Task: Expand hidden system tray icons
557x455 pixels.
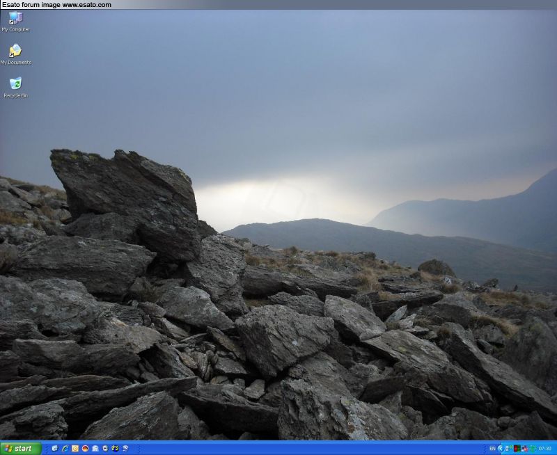Action: point(501,449)
